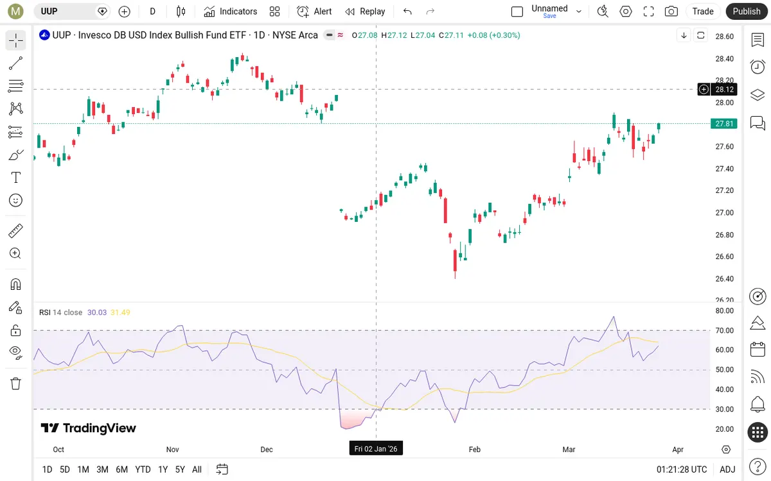Viewport: 771px width, 481px height.
Task: Switch range to 5Y
Action: [x=180, y=469]
